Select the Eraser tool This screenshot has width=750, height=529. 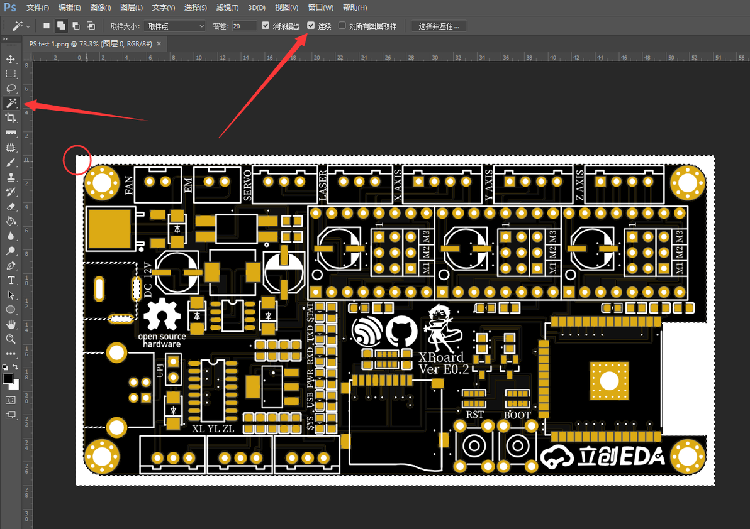click(x=11, y=207)
